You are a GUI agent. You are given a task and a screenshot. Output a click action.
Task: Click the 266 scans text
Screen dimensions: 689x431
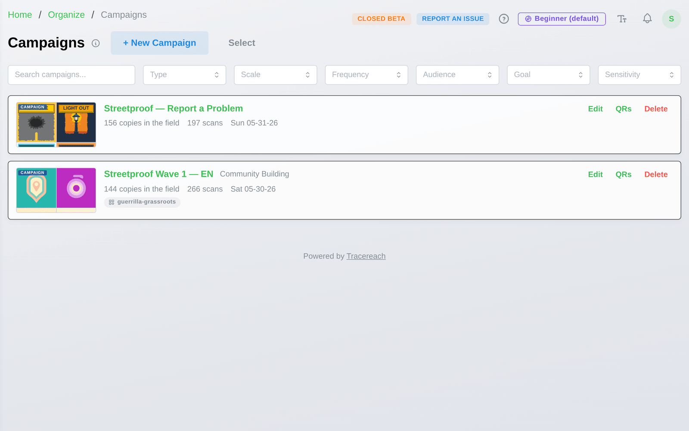click(x=205, y=189)
